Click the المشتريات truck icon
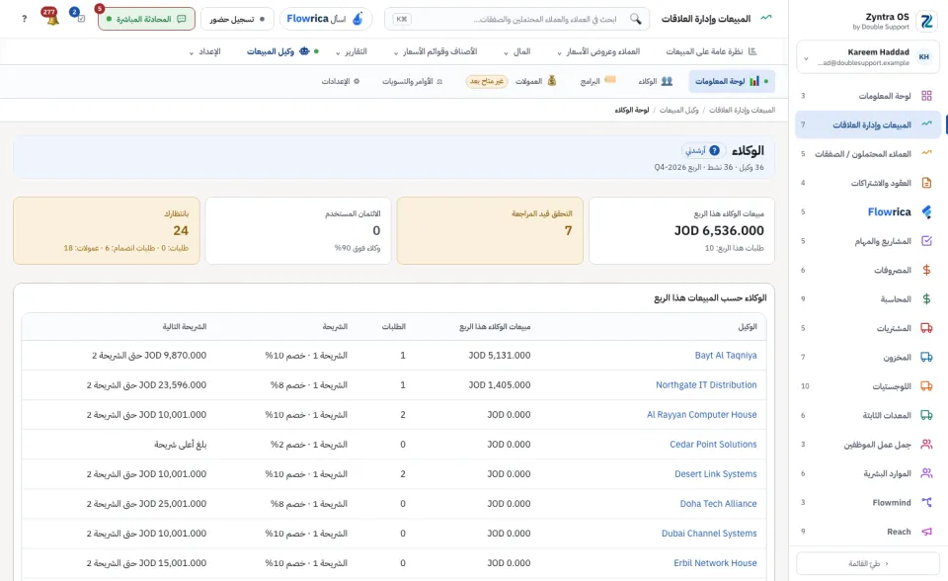The width and height of the screenshot is (948, 581). pos(926,328)
